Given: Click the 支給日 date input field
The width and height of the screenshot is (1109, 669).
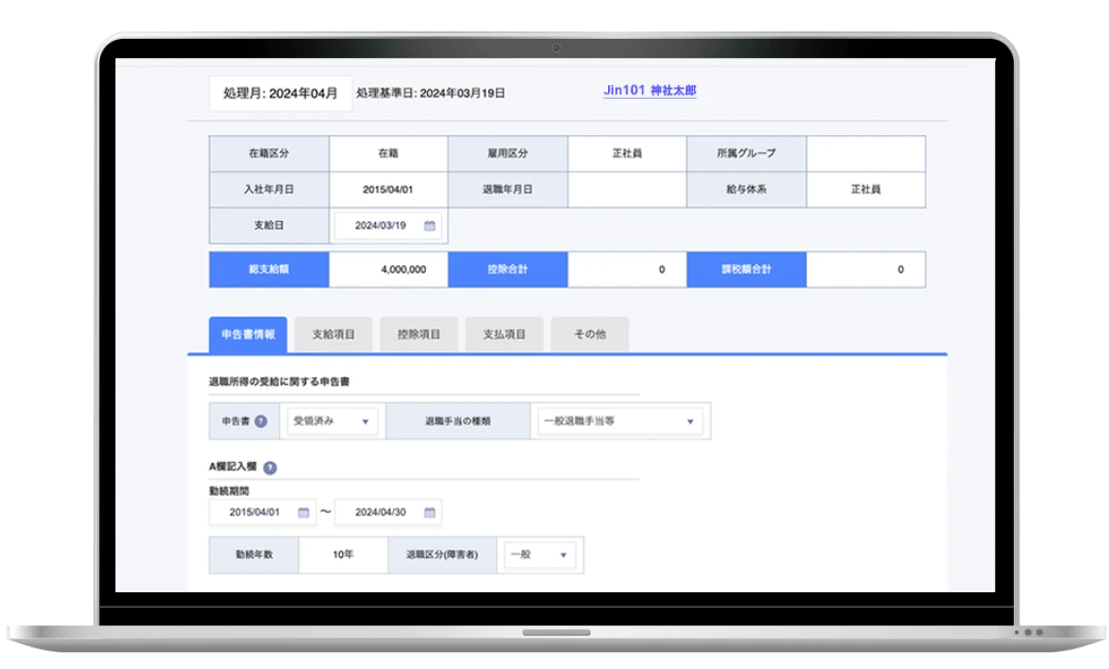Looking at the screenshot, I should pos(379,225).
